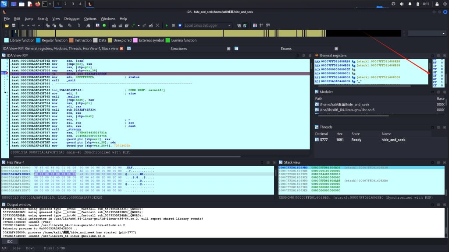This screenshot has height=252, width=449.
Task: Open the Search menu
Action: pyautogui.click(x=43, y=18)
